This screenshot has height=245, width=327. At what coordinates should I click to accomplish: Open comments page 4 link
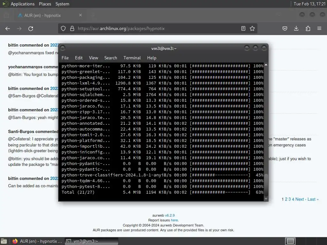click(293, 199)
